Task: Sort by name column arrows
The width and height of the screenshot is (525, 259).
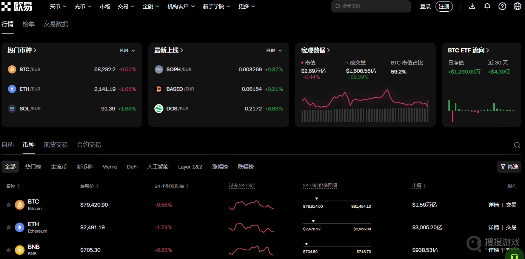Action: click(x=18, y=186)
